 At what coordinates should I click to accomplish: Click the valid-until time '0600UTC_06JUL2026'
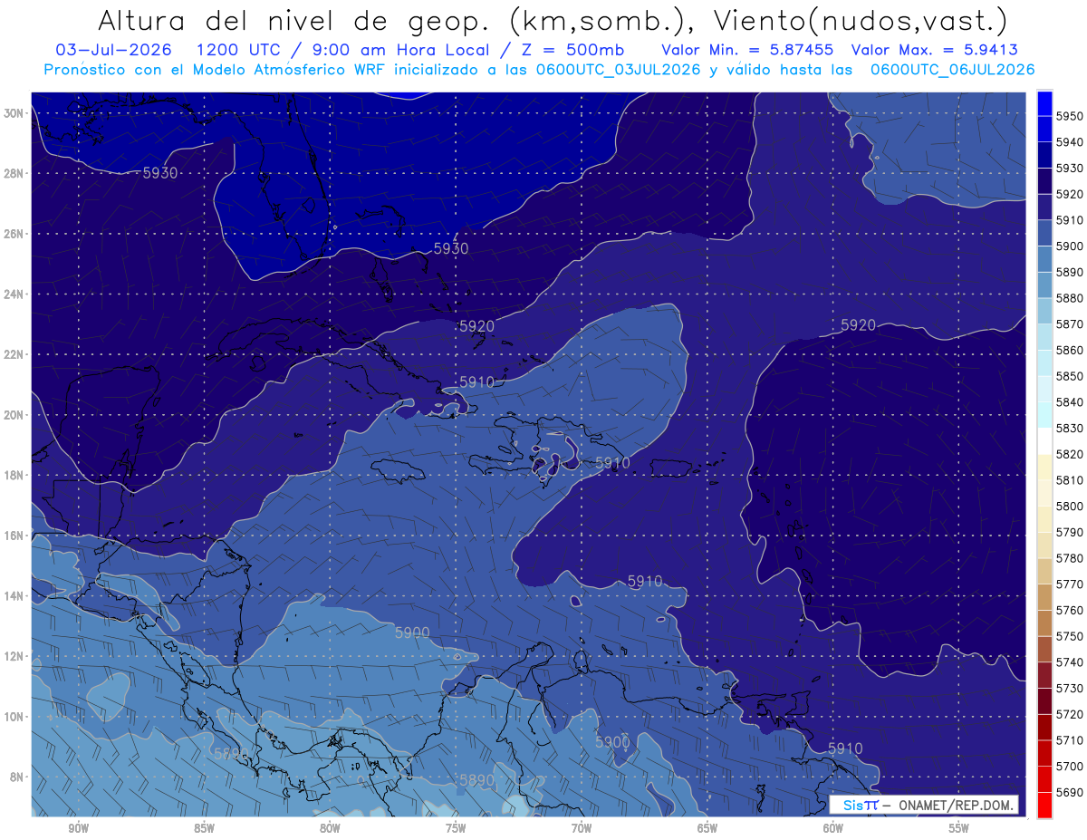952,69
